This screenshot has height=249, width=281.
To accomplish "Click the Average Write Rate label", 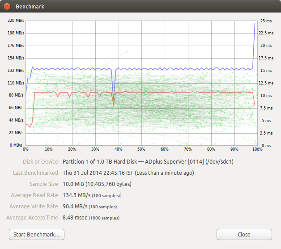I will point(34,207).
